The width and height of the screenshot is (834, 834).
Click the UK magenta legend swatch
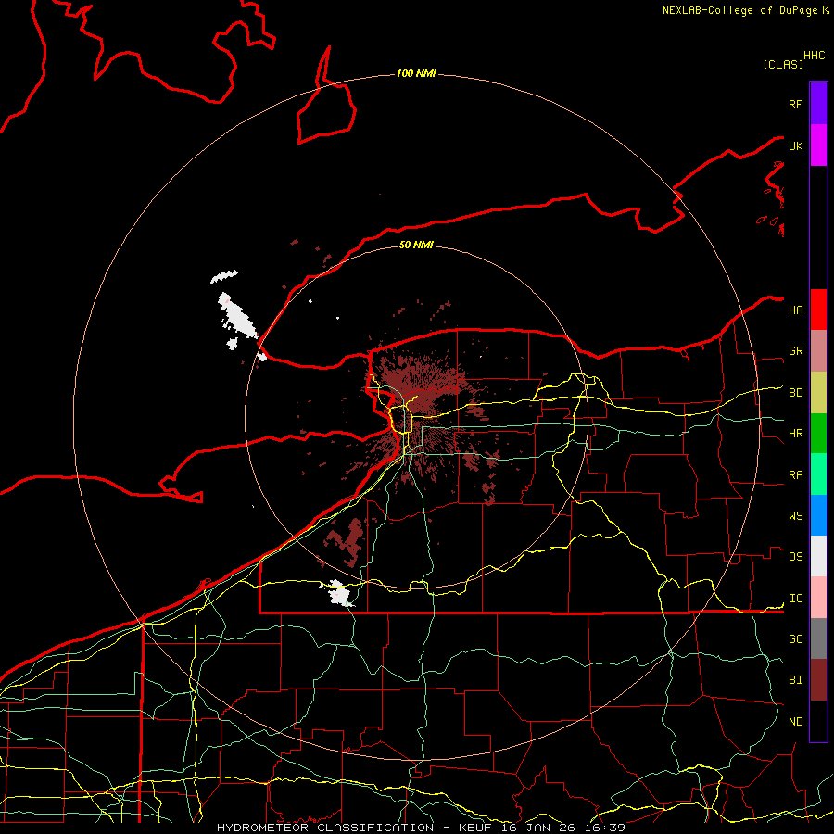(x=818, y=145)
